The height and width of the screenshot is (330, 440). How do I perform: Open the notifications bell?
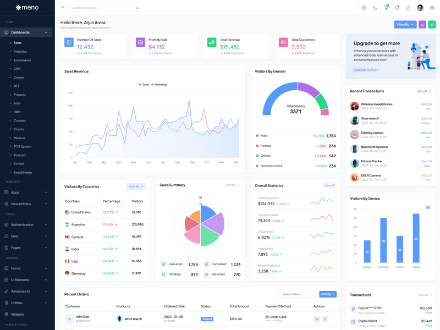397,8
